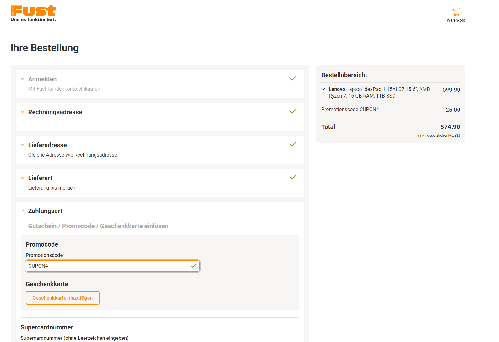The height and width of the screenshot is (342, 499).
Task: Click the green checkmark beside Rechnungsadresse
Action: click(293, 111)
